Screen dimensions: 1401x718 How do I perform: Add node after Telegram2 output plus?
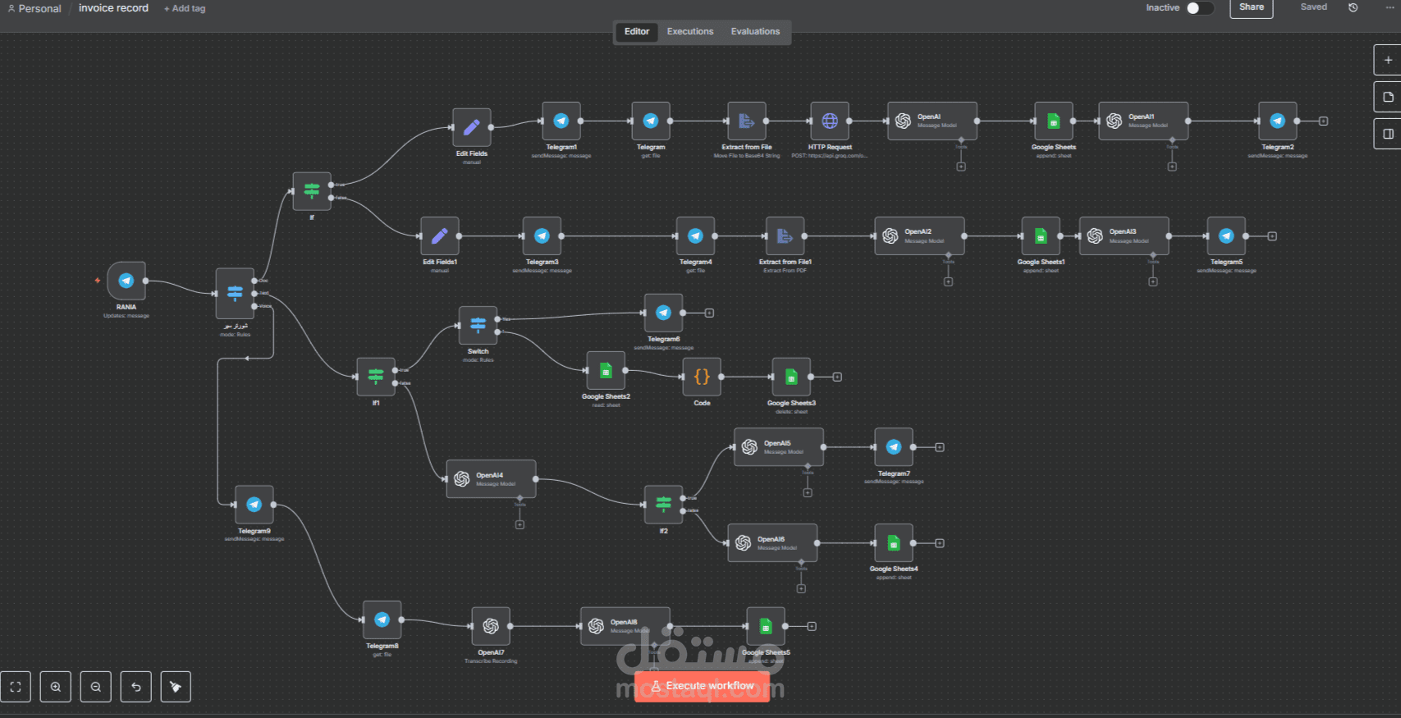[x=1323, y=121]
